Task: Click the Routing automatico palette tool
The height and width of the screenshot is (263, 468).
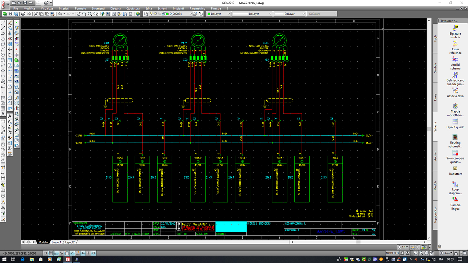Action: coord(455,141)
